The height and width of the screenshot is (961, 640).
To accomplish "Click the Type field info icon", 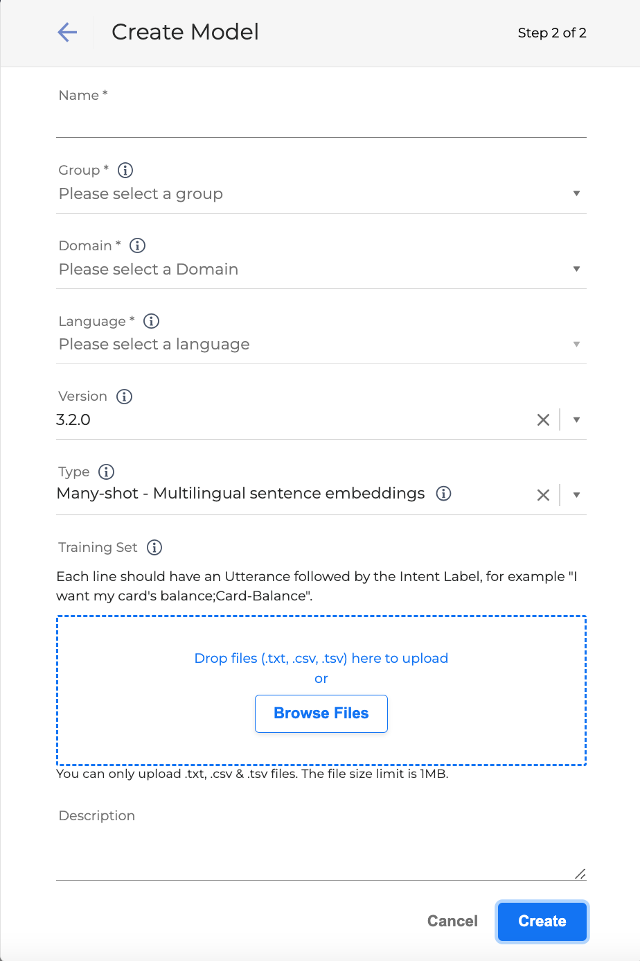I will pyautogui.click(x=106, y=471).
